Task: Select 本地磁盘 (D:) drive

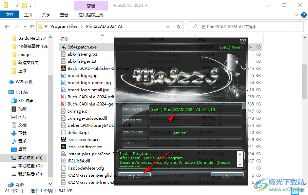Action: click(27, 166)
